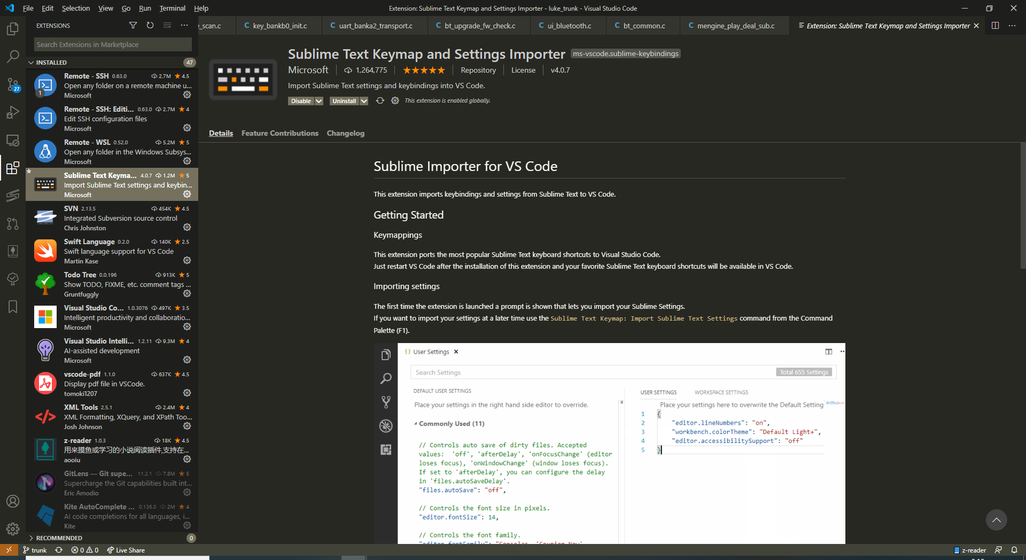Open extension settings gear in detail header

pos(395,100)
